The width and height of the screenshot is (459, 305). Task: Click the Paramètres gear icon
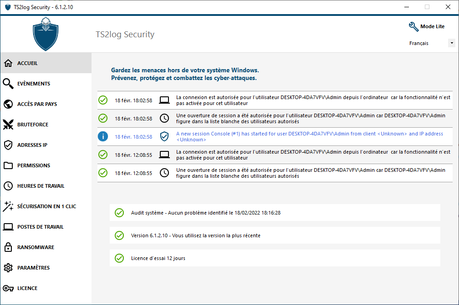pos(8,268)
